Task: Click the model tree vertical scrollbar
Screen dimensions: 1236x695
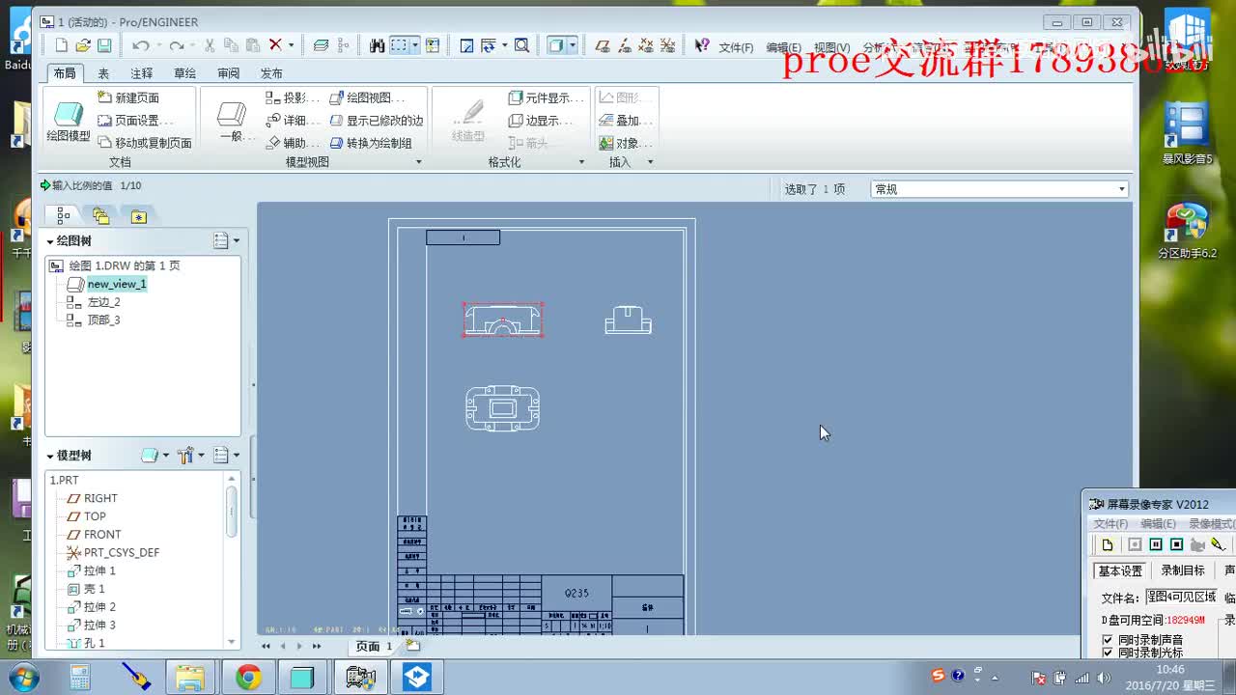Action: pos(232,512)
